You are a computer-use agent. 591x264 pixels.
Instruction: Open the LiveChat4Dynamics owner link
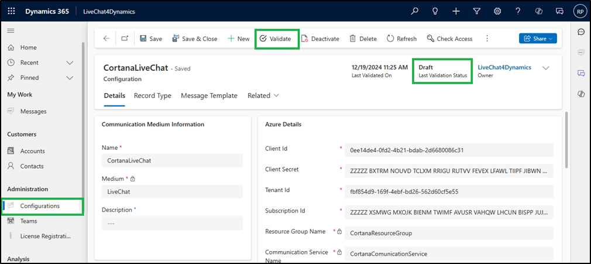(504, 67)
